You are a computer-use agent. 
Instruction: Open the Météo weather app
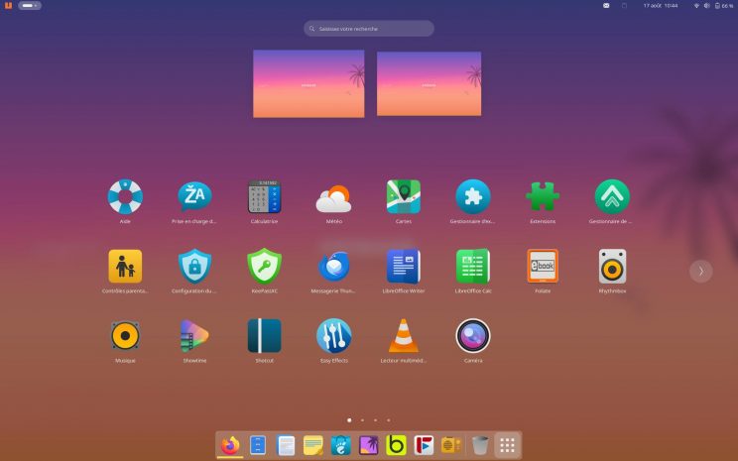[333, 198]
